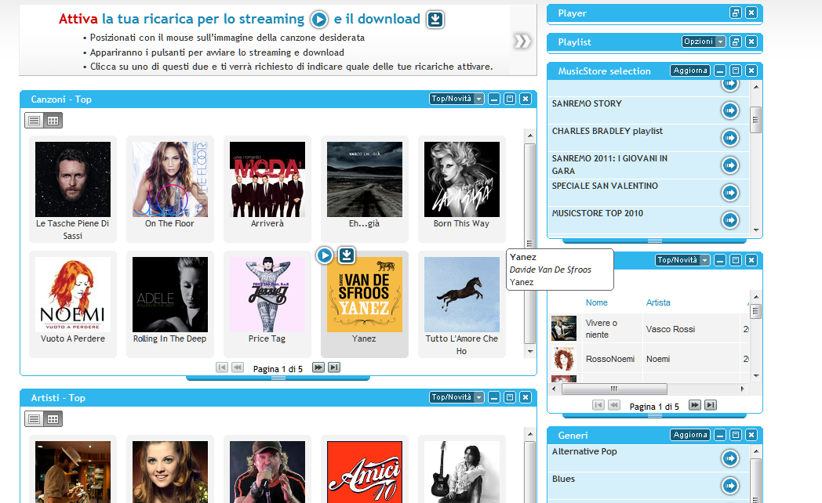Open the Playlist Opzioni dropdown
Screen dimensions: 822x503
click(x=704, y=42)
